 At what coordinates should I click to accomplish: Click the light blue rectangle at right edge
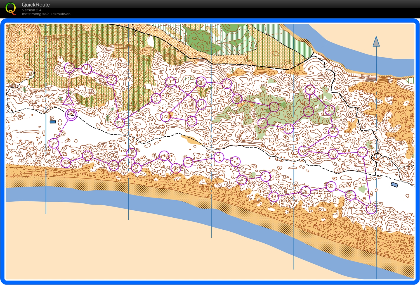[394, 184]
